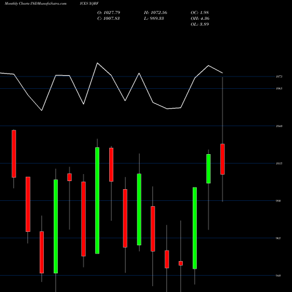The height and width of the screenshot is (292, 292).
Task: Click the OC 1.98 readout
Action: click(x=200, y=13)
